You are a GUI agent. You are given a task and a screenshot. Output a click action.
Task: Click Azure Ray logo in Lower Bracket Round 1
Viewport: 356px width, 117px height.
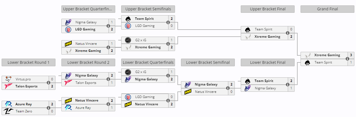pos(8,104)
